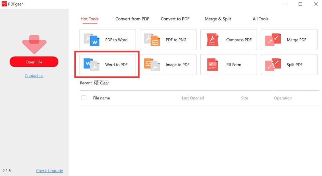Click the Compress PDF icon
The width and height of the screenshot is (322, 176).
(x=213, y=40)
